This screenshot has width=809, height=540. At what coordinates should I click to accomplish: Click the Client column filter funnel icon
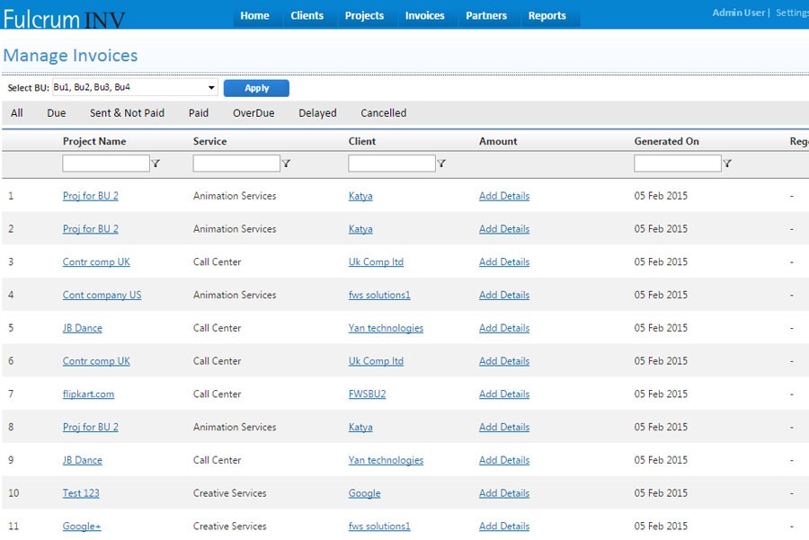(x=442, y=163)
